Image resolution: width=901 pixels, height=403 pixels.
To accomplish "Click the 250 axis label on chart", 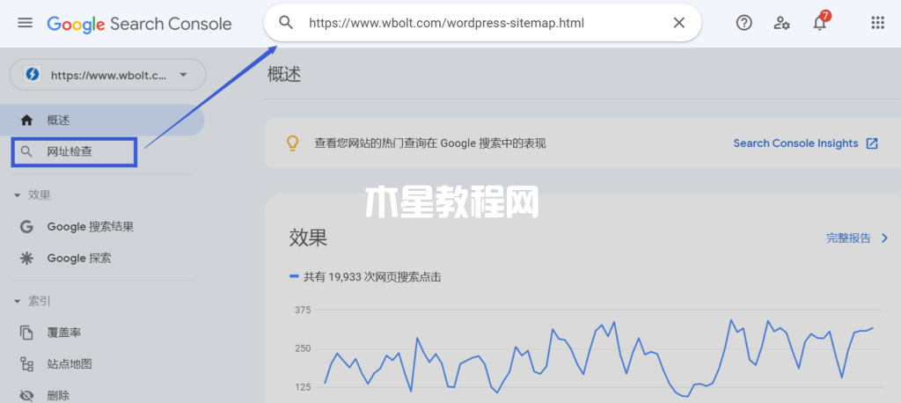I will 303,348.
